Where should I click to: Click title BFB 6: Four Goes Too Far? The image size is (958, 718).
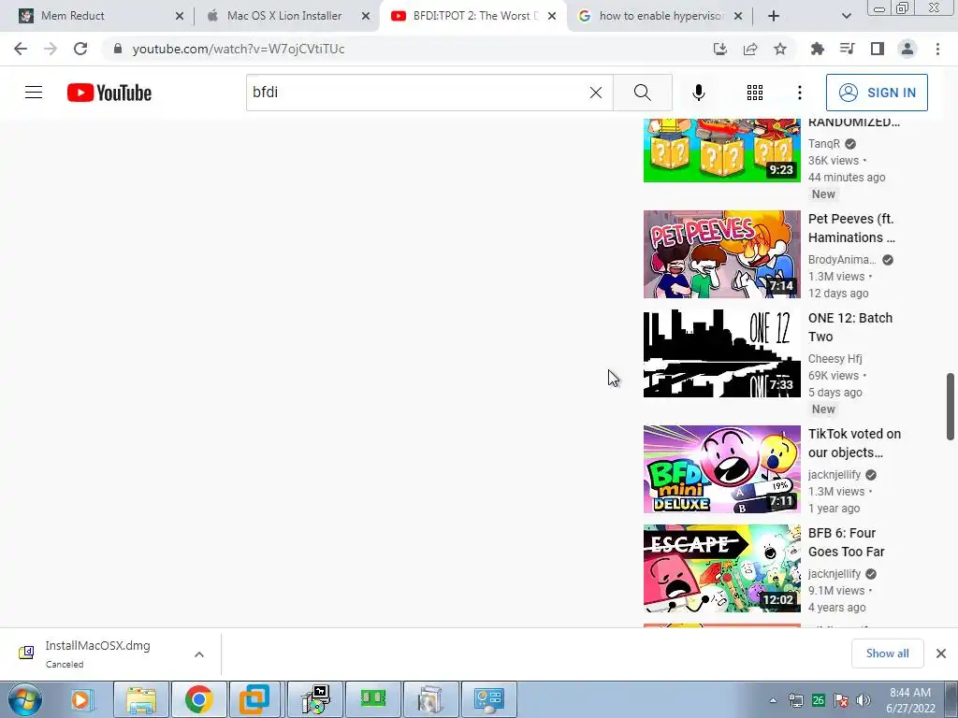[846, 542]
